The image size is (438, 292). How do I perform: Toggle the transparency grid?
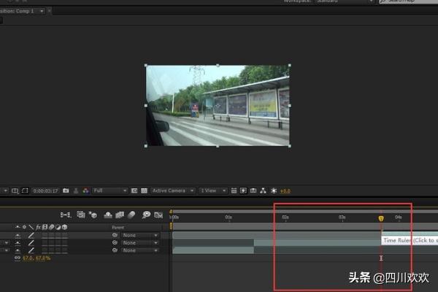(144, 191)
